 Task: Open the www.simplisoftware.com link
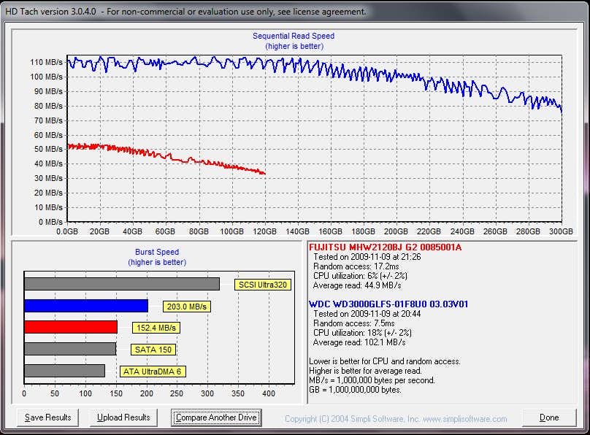(464, 419)
